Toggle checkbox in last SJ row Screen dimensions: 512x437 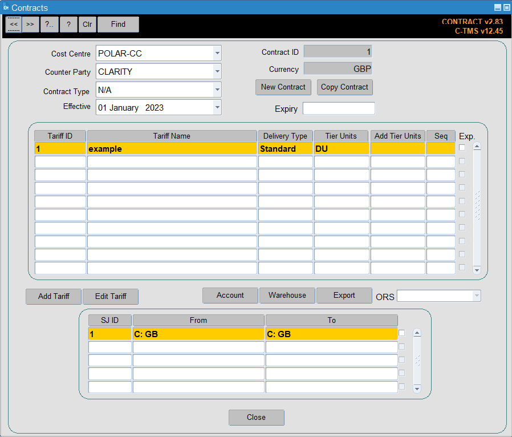pos(401,386)
